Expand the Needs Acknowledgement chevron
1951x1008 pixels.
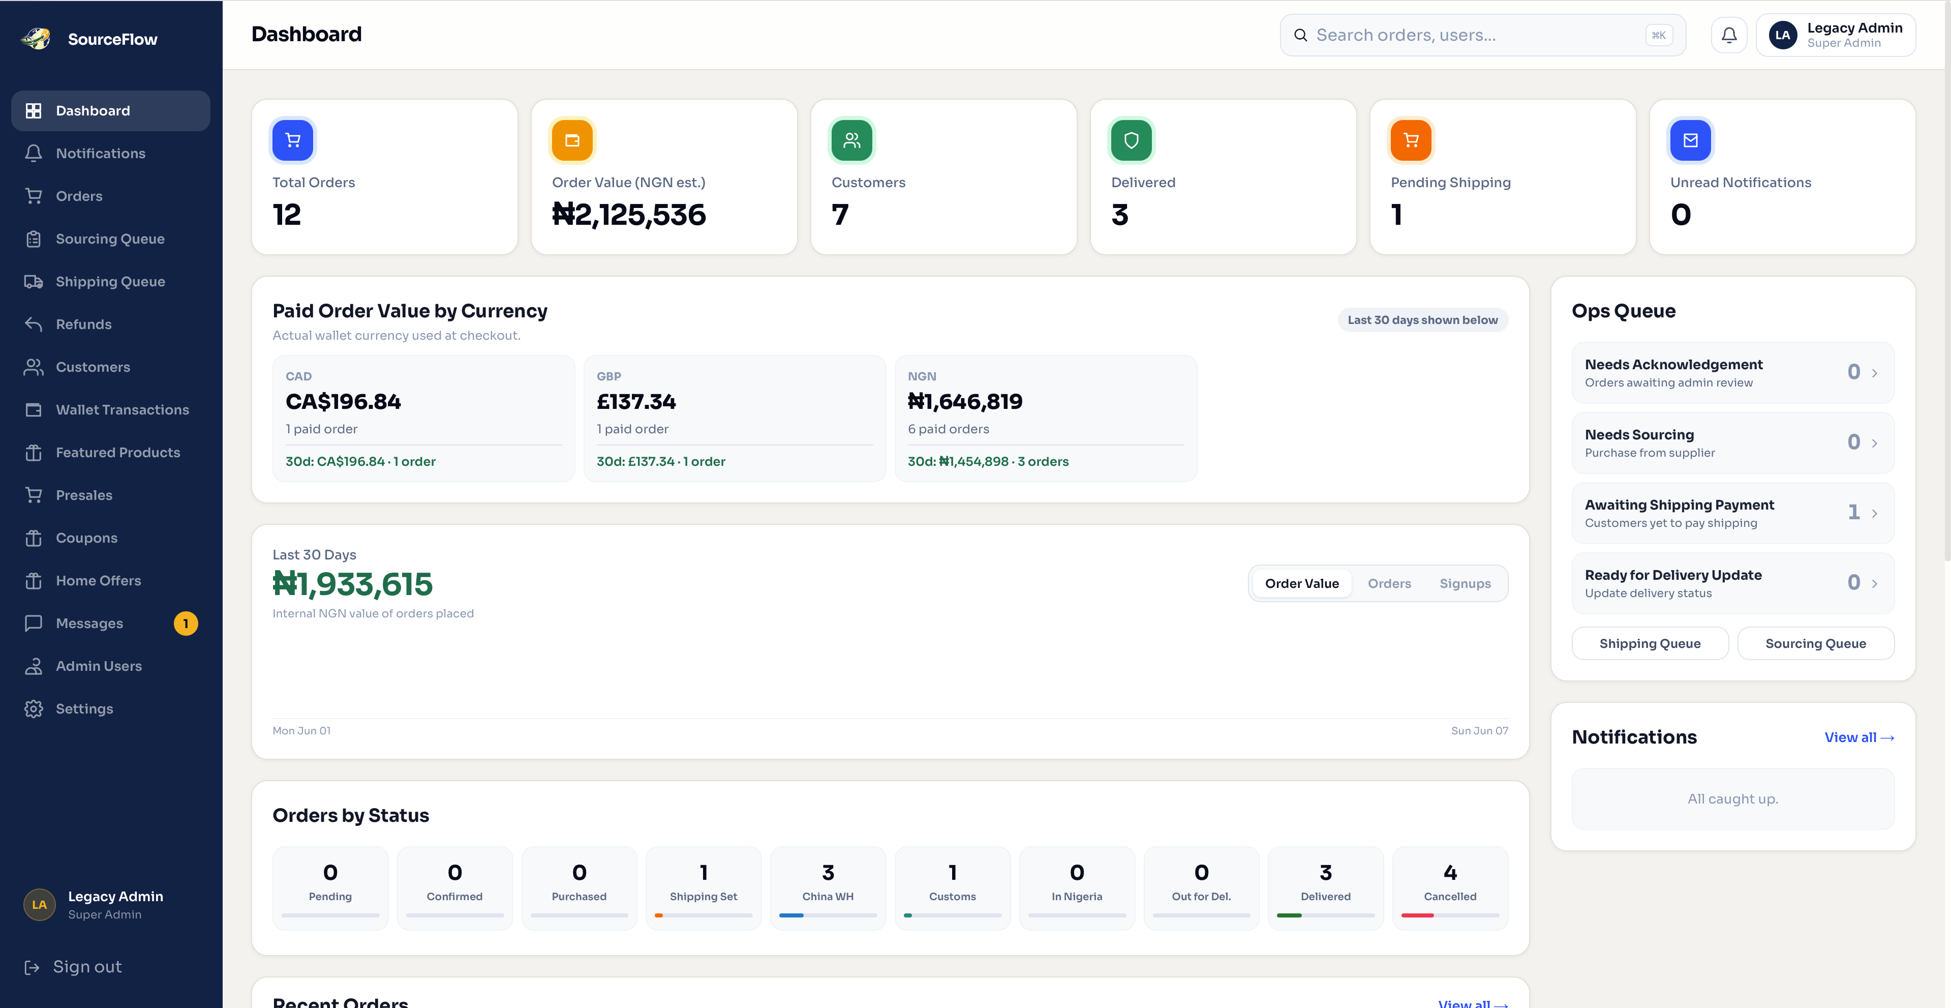[x=1875, y=373]
